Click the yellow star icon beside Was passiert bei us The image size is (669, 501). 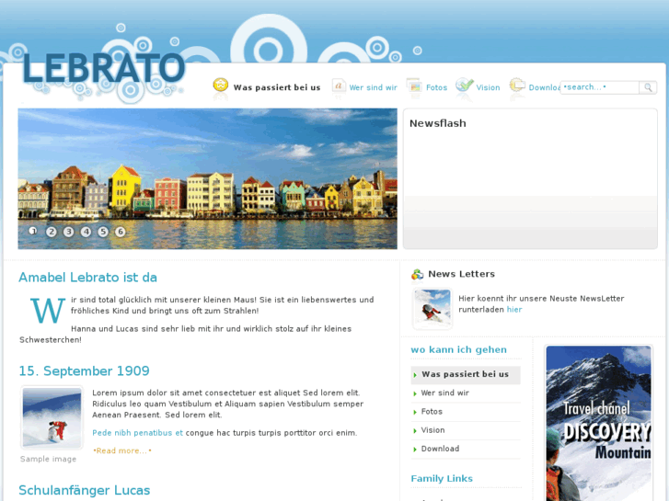221,85
